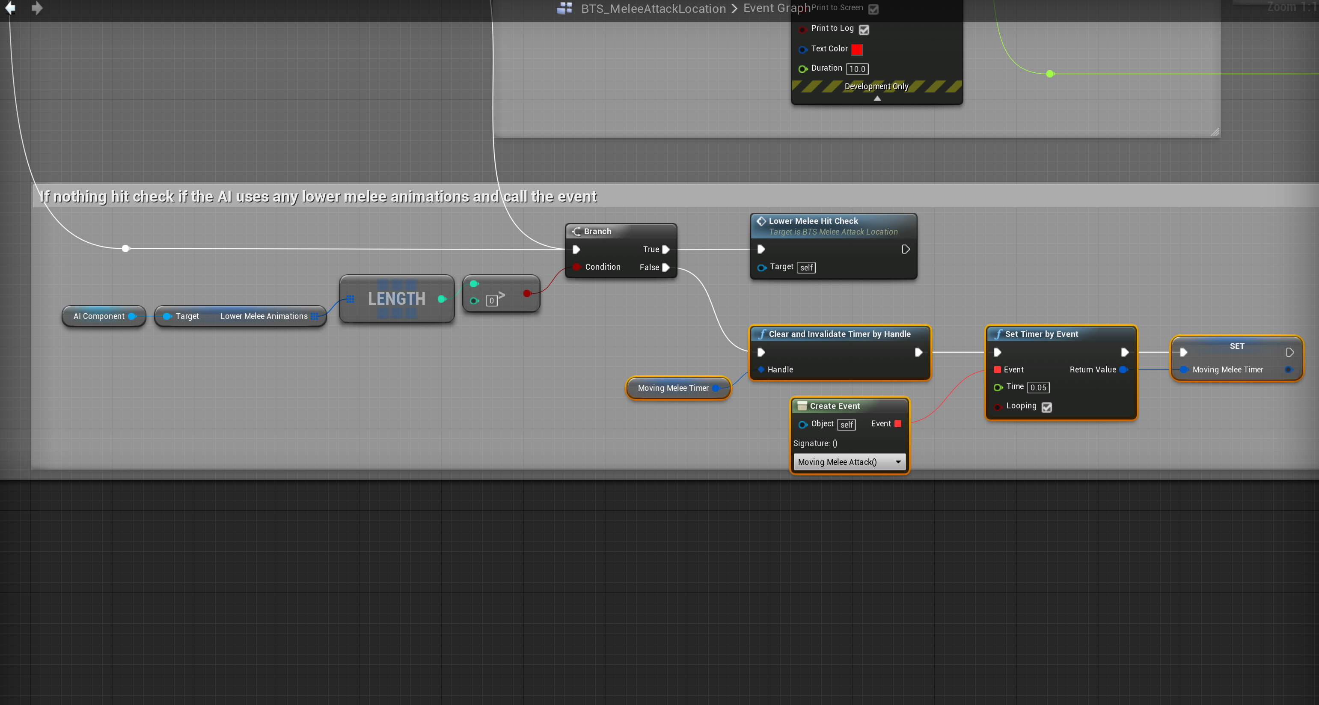Select the Clear and Invalidate Timer node title
This screenshot has height=705, width=1319.
839,334
